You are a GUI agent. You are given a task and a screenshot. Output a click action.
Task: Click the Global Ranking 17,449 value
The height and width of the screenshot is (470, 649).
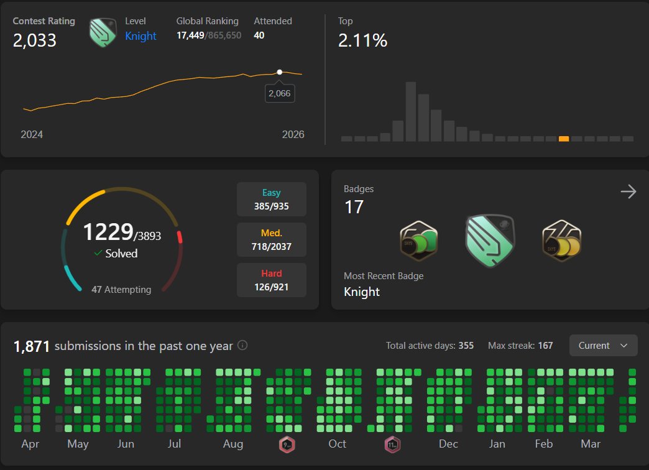coord(190,35)
